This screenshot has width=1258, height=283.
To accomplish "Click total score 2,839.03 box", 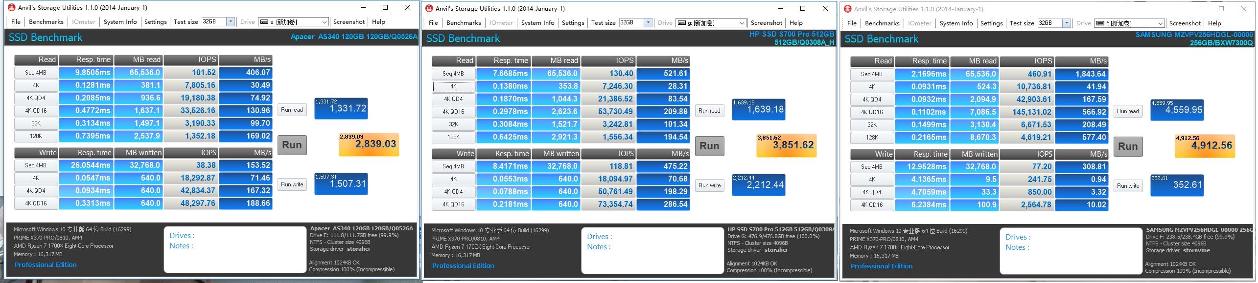I will (x=369, y=144).
